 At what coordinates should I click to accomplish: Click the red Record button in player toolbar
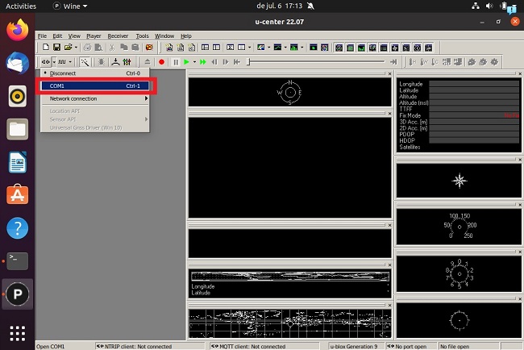coord(161,61)
